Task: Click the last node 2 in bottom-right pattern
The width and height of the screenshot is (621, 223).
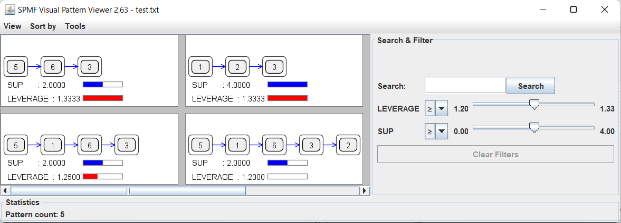Action: pos(348,145)
